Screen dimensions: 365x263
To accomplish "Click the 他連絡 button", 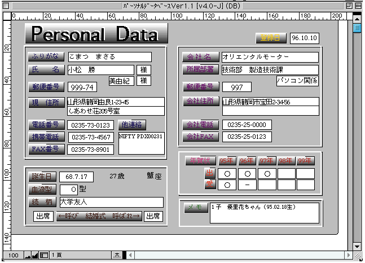I will click(133, 125).
